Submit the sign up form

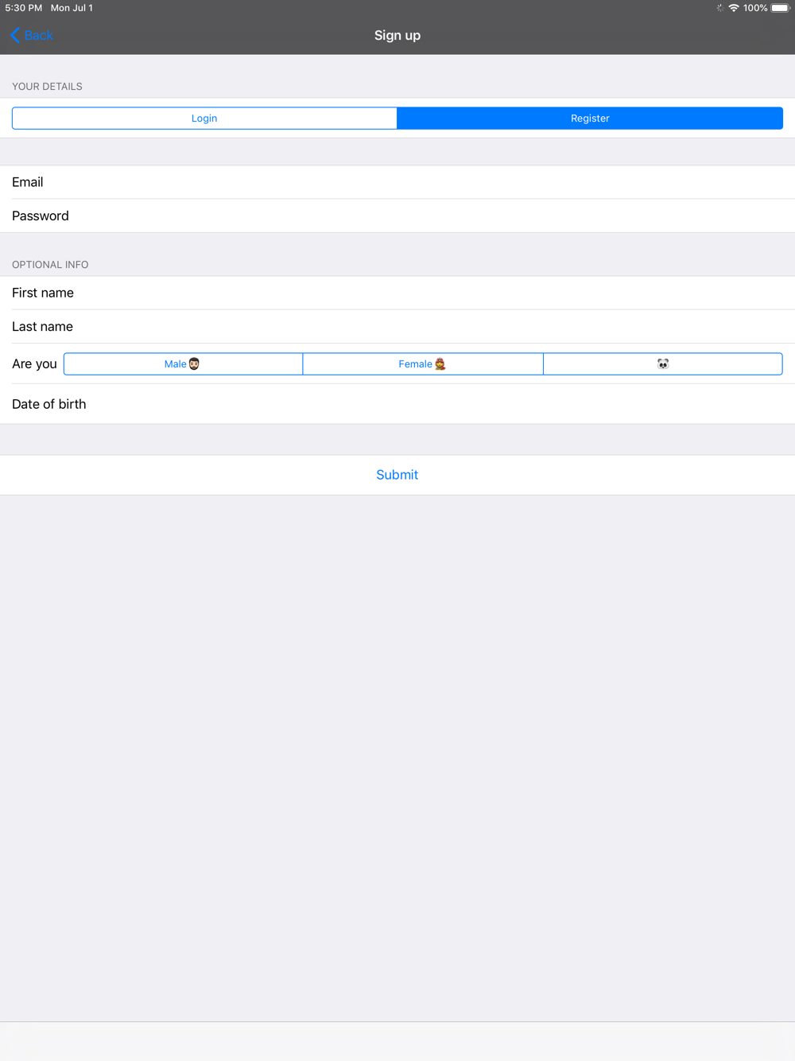[x=397, y=475]
